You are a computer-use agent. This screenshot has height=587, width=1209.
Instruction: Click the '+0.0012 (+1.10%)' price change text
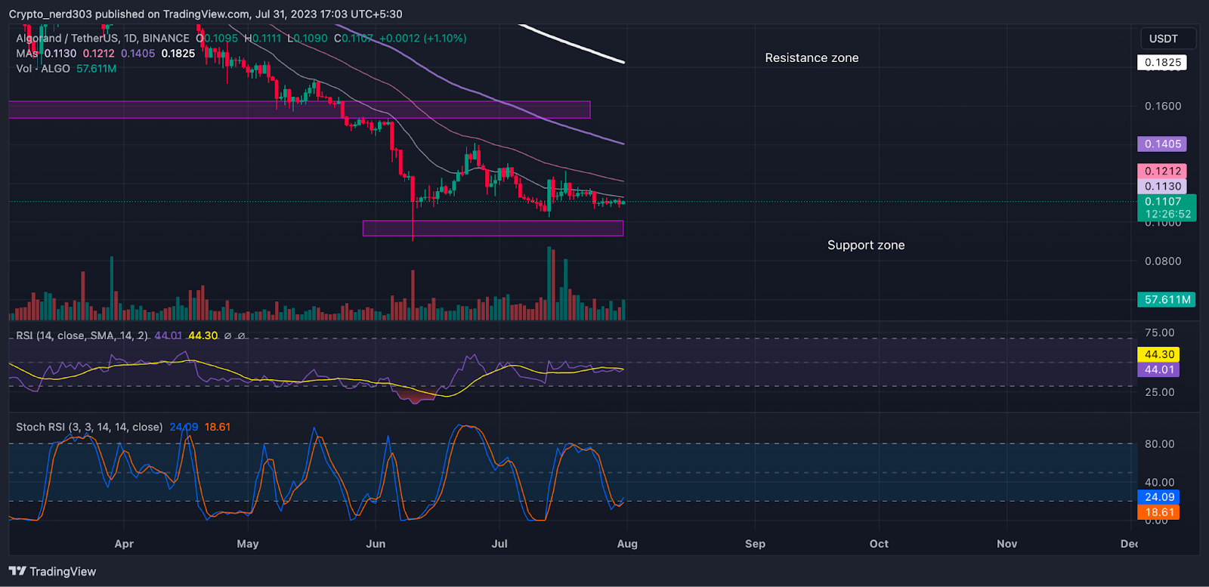(423, 39)
